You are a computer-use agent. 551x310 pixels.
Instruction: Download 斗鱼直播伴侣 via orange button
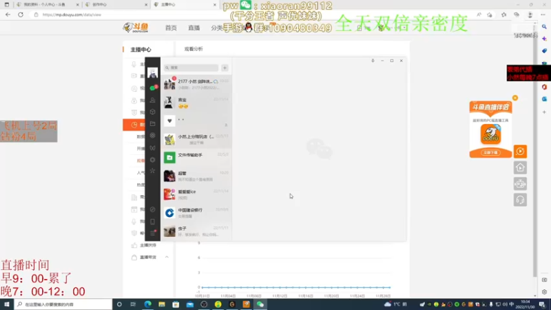490,152
